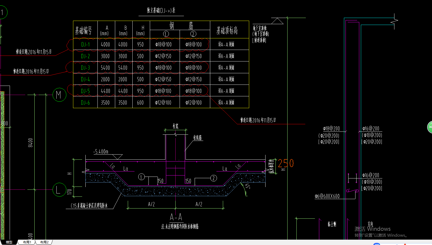Select the 170 vertical dimension text

click(70, 192)
